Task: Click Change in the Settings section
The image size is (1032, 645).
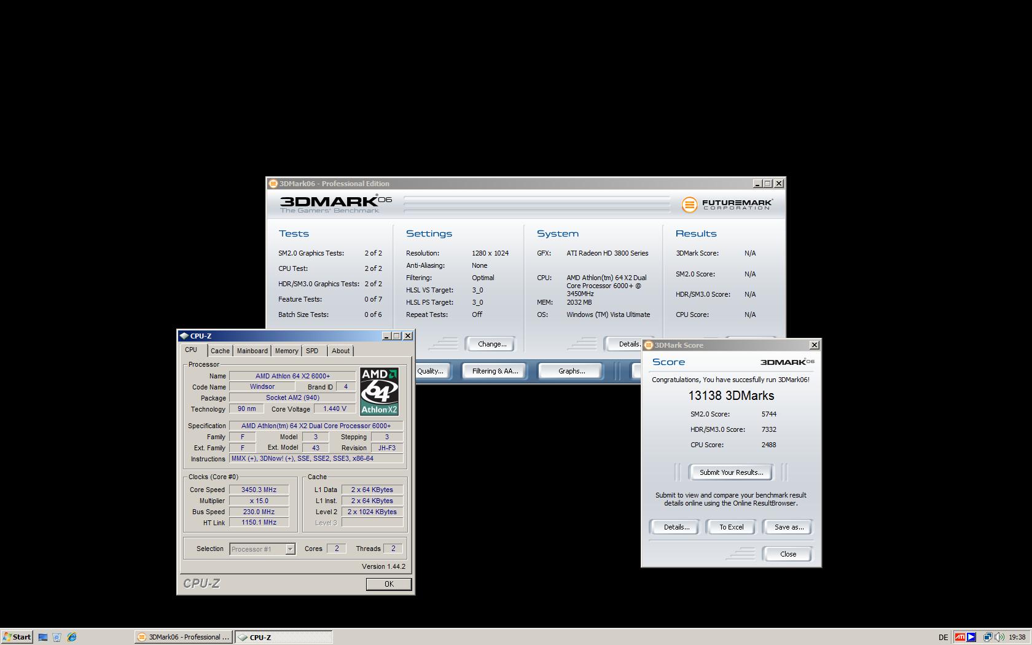Action: tap(492, 344)
